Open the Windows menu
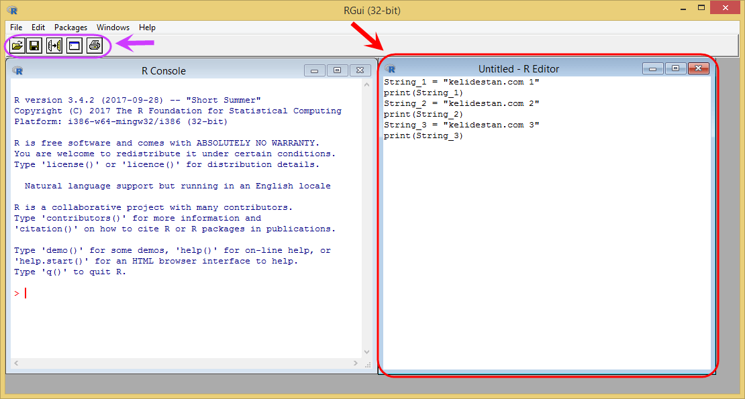This screenshot has width=745, height=399. pos(113,27)
